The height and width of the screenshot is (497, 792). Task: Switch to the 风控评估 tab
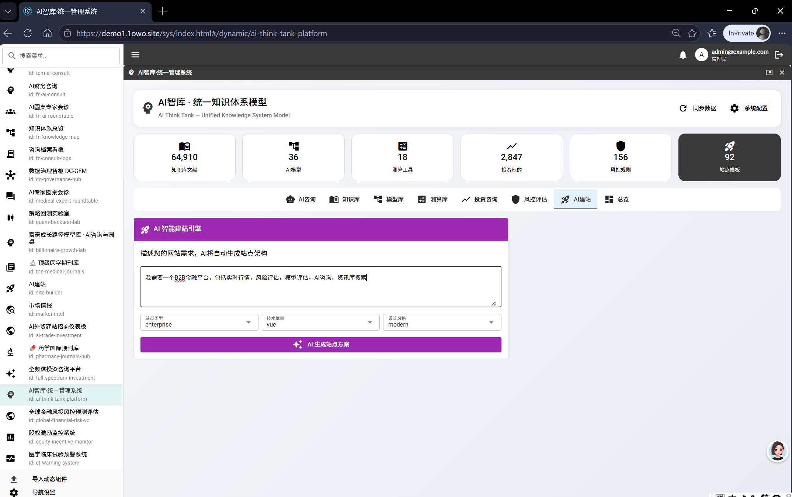[x=529, y=200]
